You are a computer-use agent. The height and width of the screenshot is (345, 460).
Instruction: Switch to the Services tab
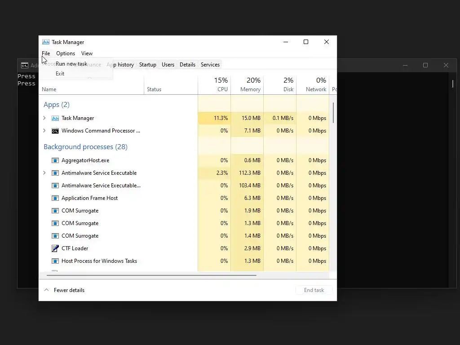click(x=210, y=65)
